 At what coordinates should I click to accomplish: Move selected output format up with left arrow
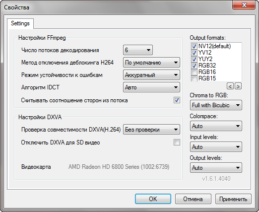(x=230, y=86)
